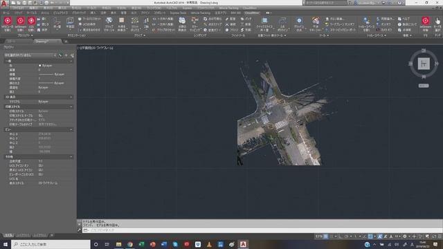Click the point cloud display icon in Rendering panel
This screenshot has height=249, width=443.
click(182, 20)
